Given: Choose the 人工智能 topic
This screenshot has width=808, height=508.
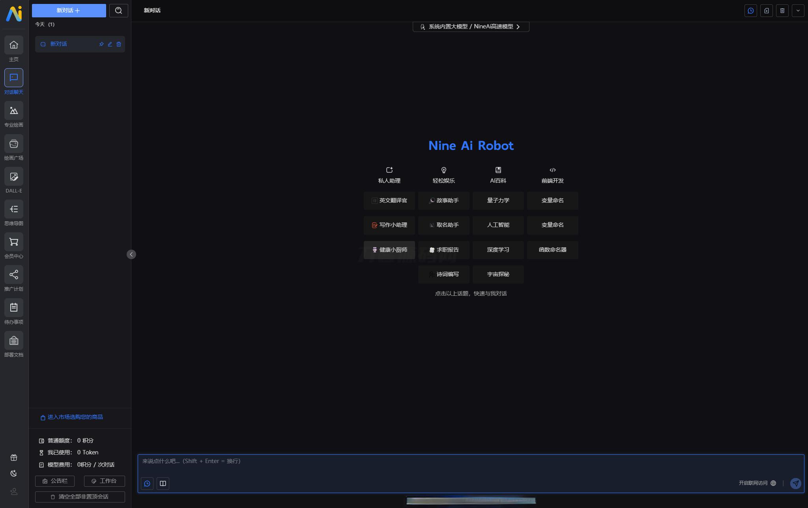Looking at the screenshot, I should (x=498, y=225).
